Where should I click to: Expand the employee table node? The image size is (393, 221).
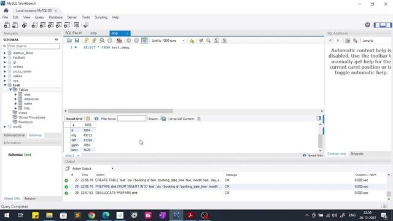15,99
